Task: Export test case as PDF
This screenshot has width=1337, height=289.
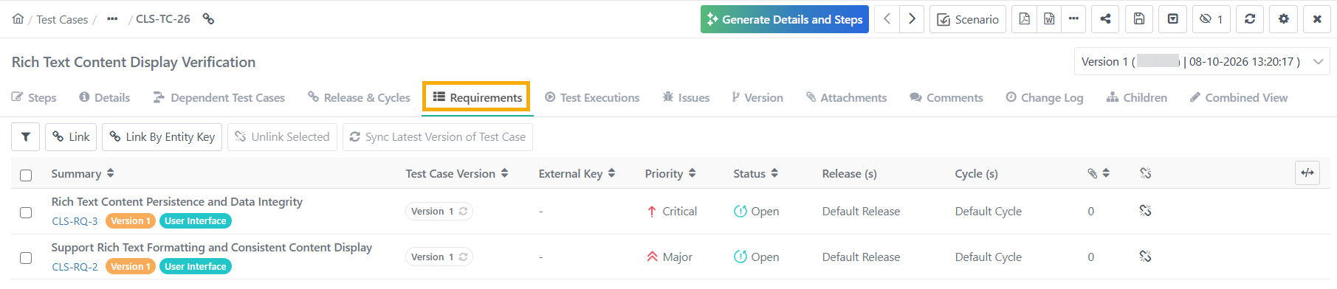Action: pyautogui.click(x=1024, y=19)
